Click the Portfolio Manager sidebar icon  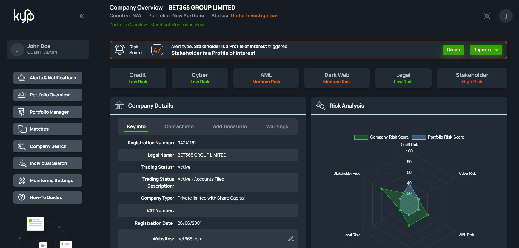pos(22,112)
